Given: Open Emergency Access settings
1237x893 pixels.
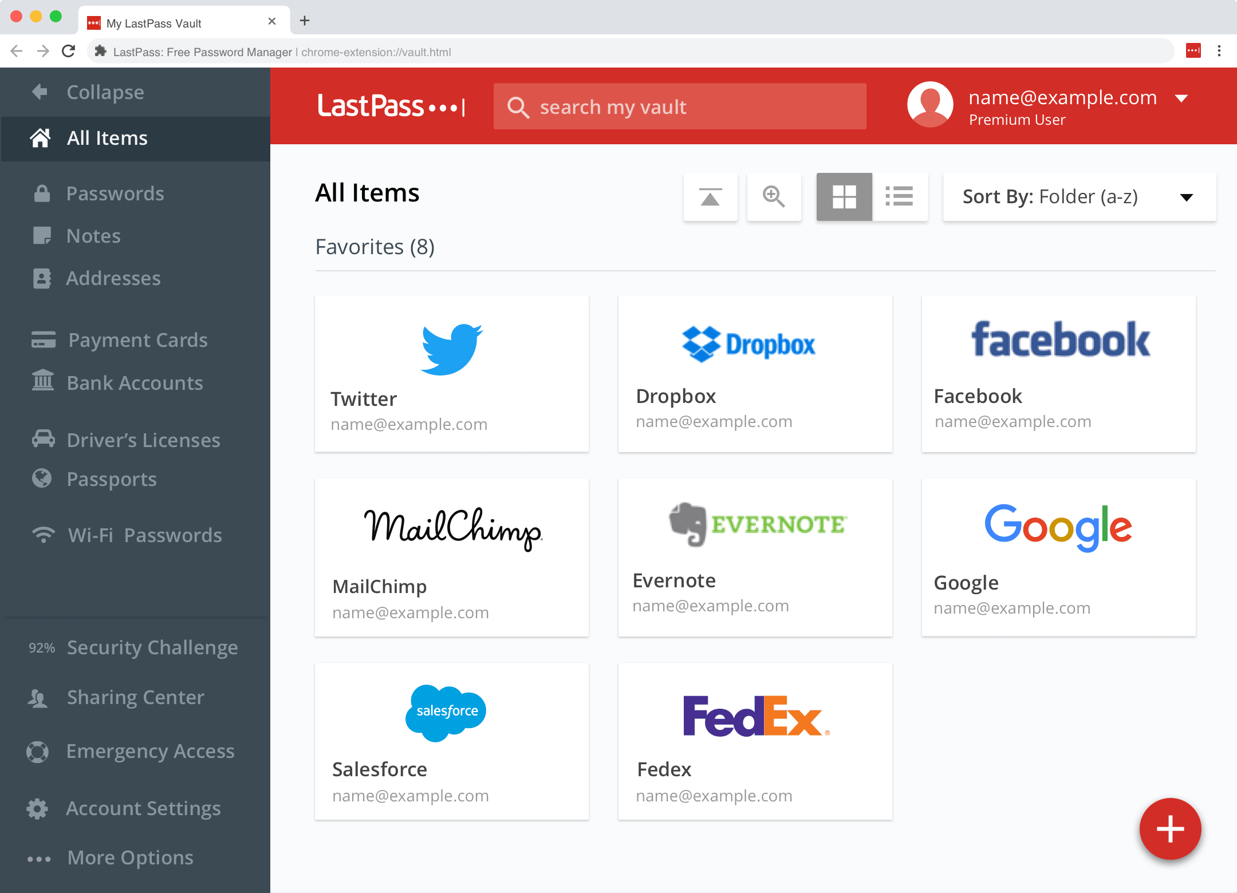Looking at the screenshot, I should 150,750.
